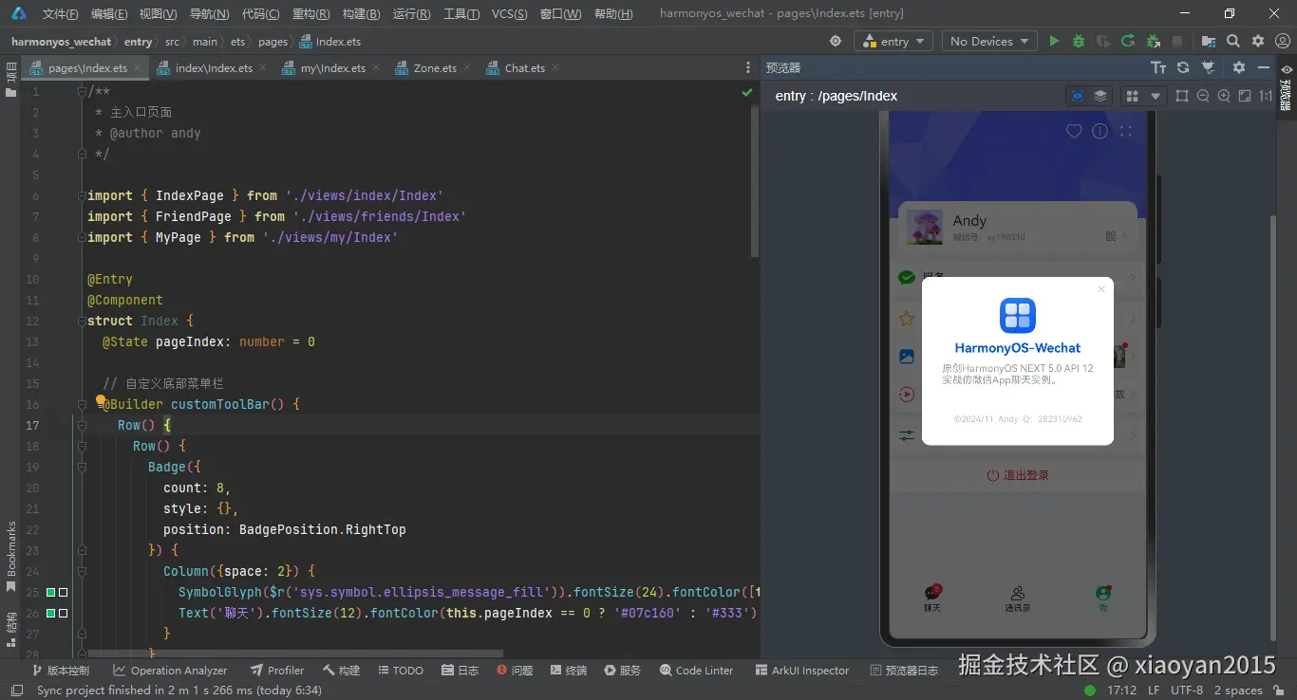Open the Project Structure icon in the toolbar
Viewport: 1297px width, 700px height.
tap(1208, 42)
